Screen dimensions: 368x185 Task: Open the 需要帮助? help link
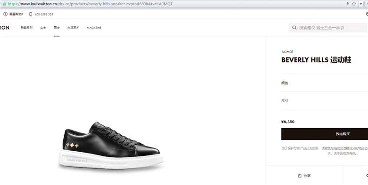pos(16,14)
